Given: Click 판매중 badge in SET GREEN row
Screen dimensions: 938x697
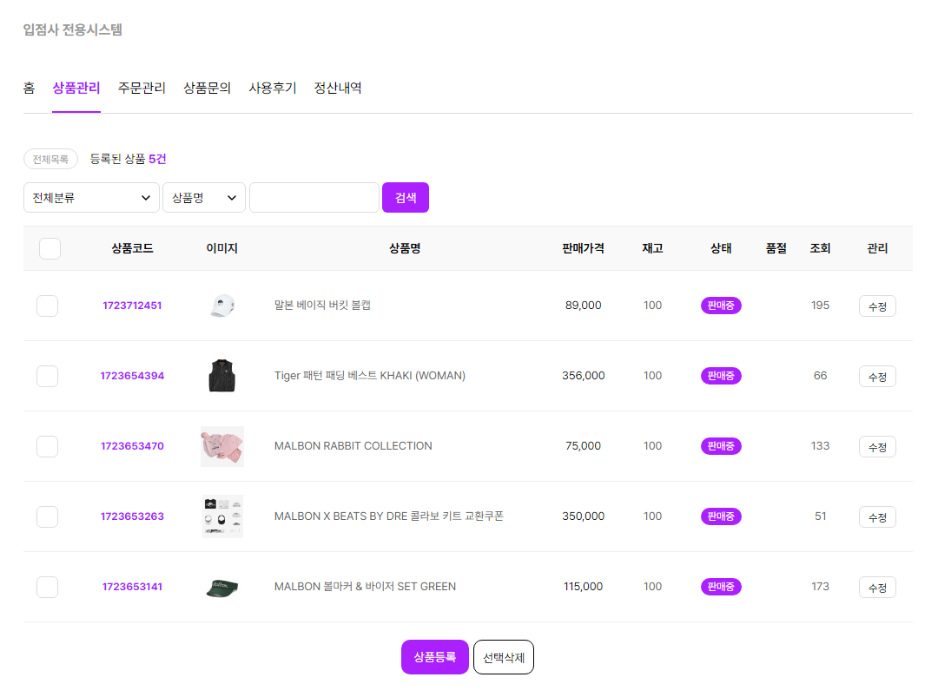Looking at the screenshot, I should (x=721, y=587).
